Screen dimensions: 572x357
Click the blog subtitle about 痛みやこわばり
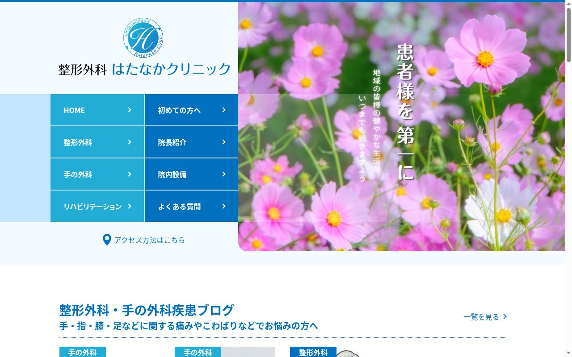189,326
